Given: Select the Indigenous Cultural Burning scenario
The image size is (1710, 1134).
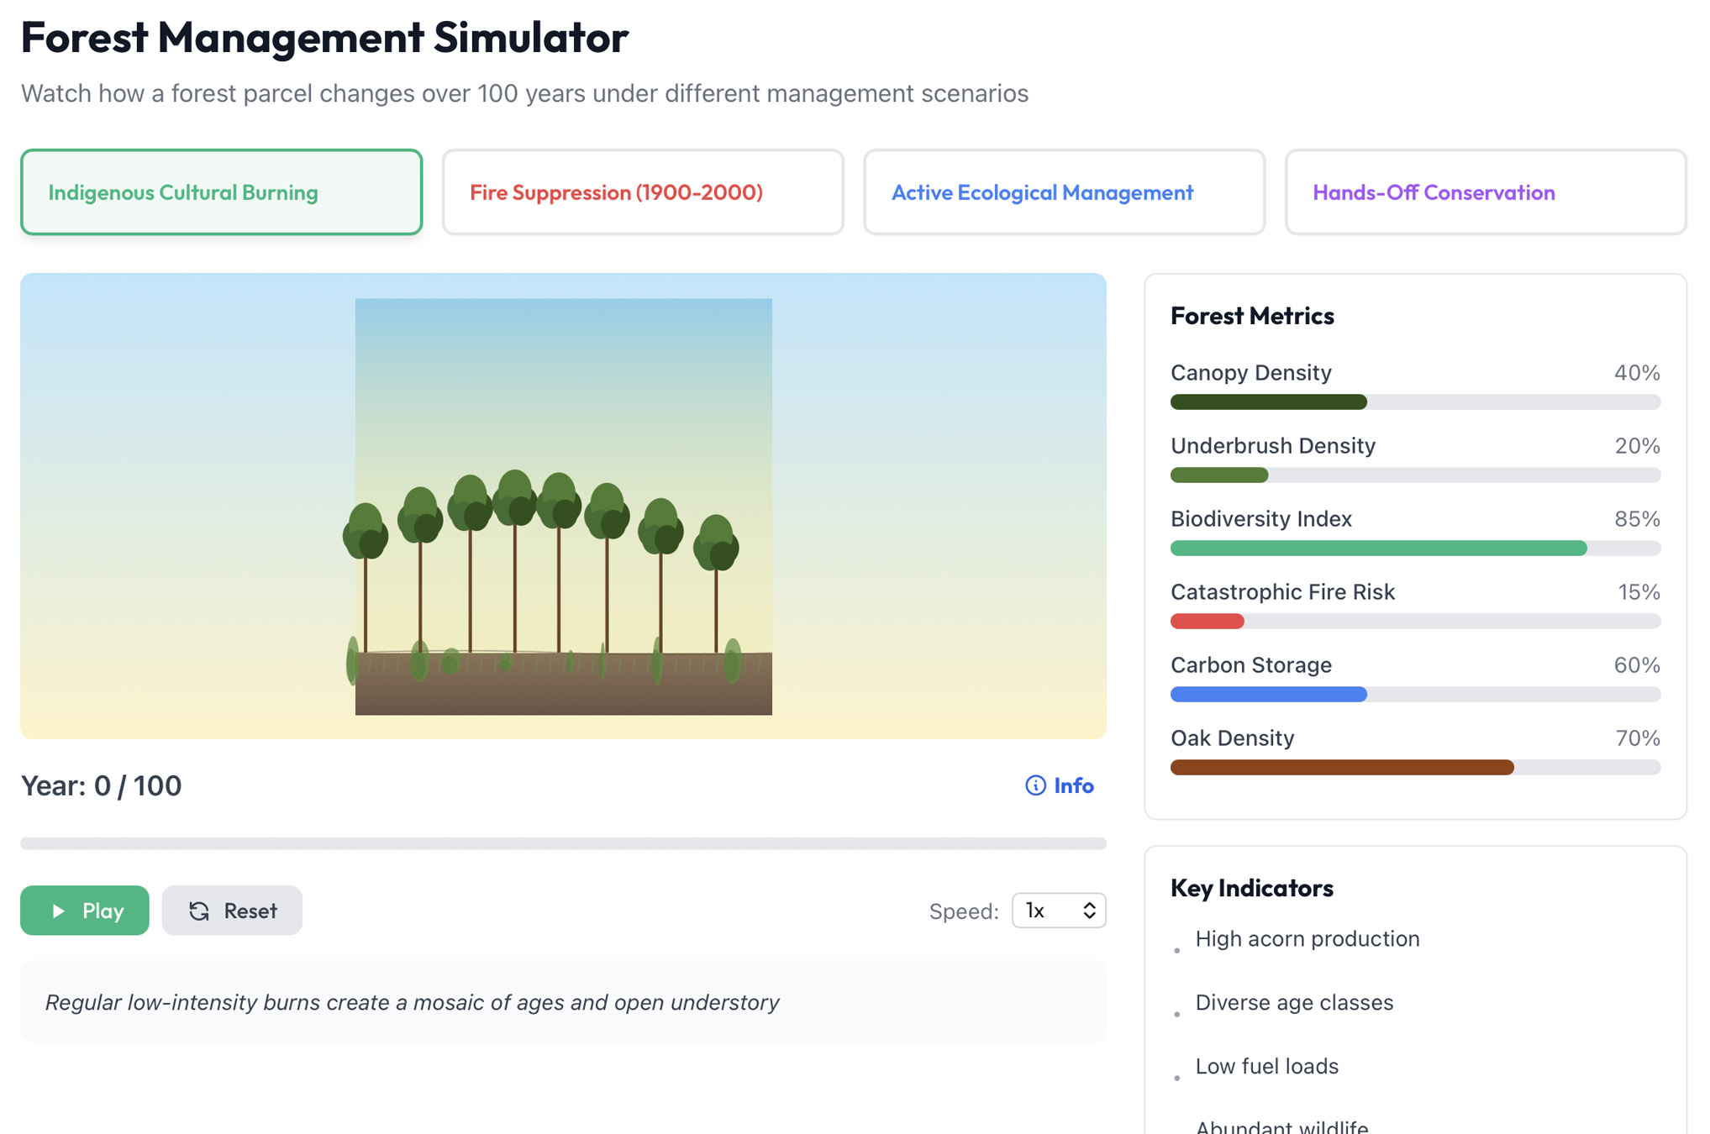Looking at the screenshot, I should [220, 192].
